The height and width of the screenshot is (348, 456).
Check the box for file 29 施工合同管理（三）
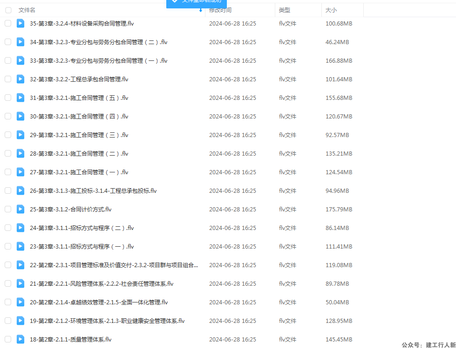[x=8, y=135]
